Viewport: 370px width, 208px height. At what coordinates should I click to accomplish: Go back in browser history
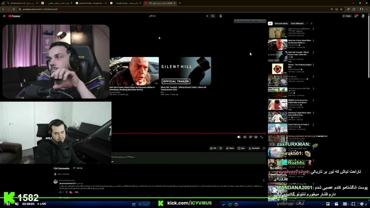pos(3,9)
